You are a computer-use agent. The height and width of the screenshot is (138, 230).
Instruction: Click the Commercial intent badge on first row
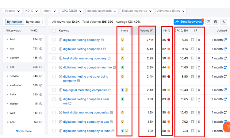[122, 40]
